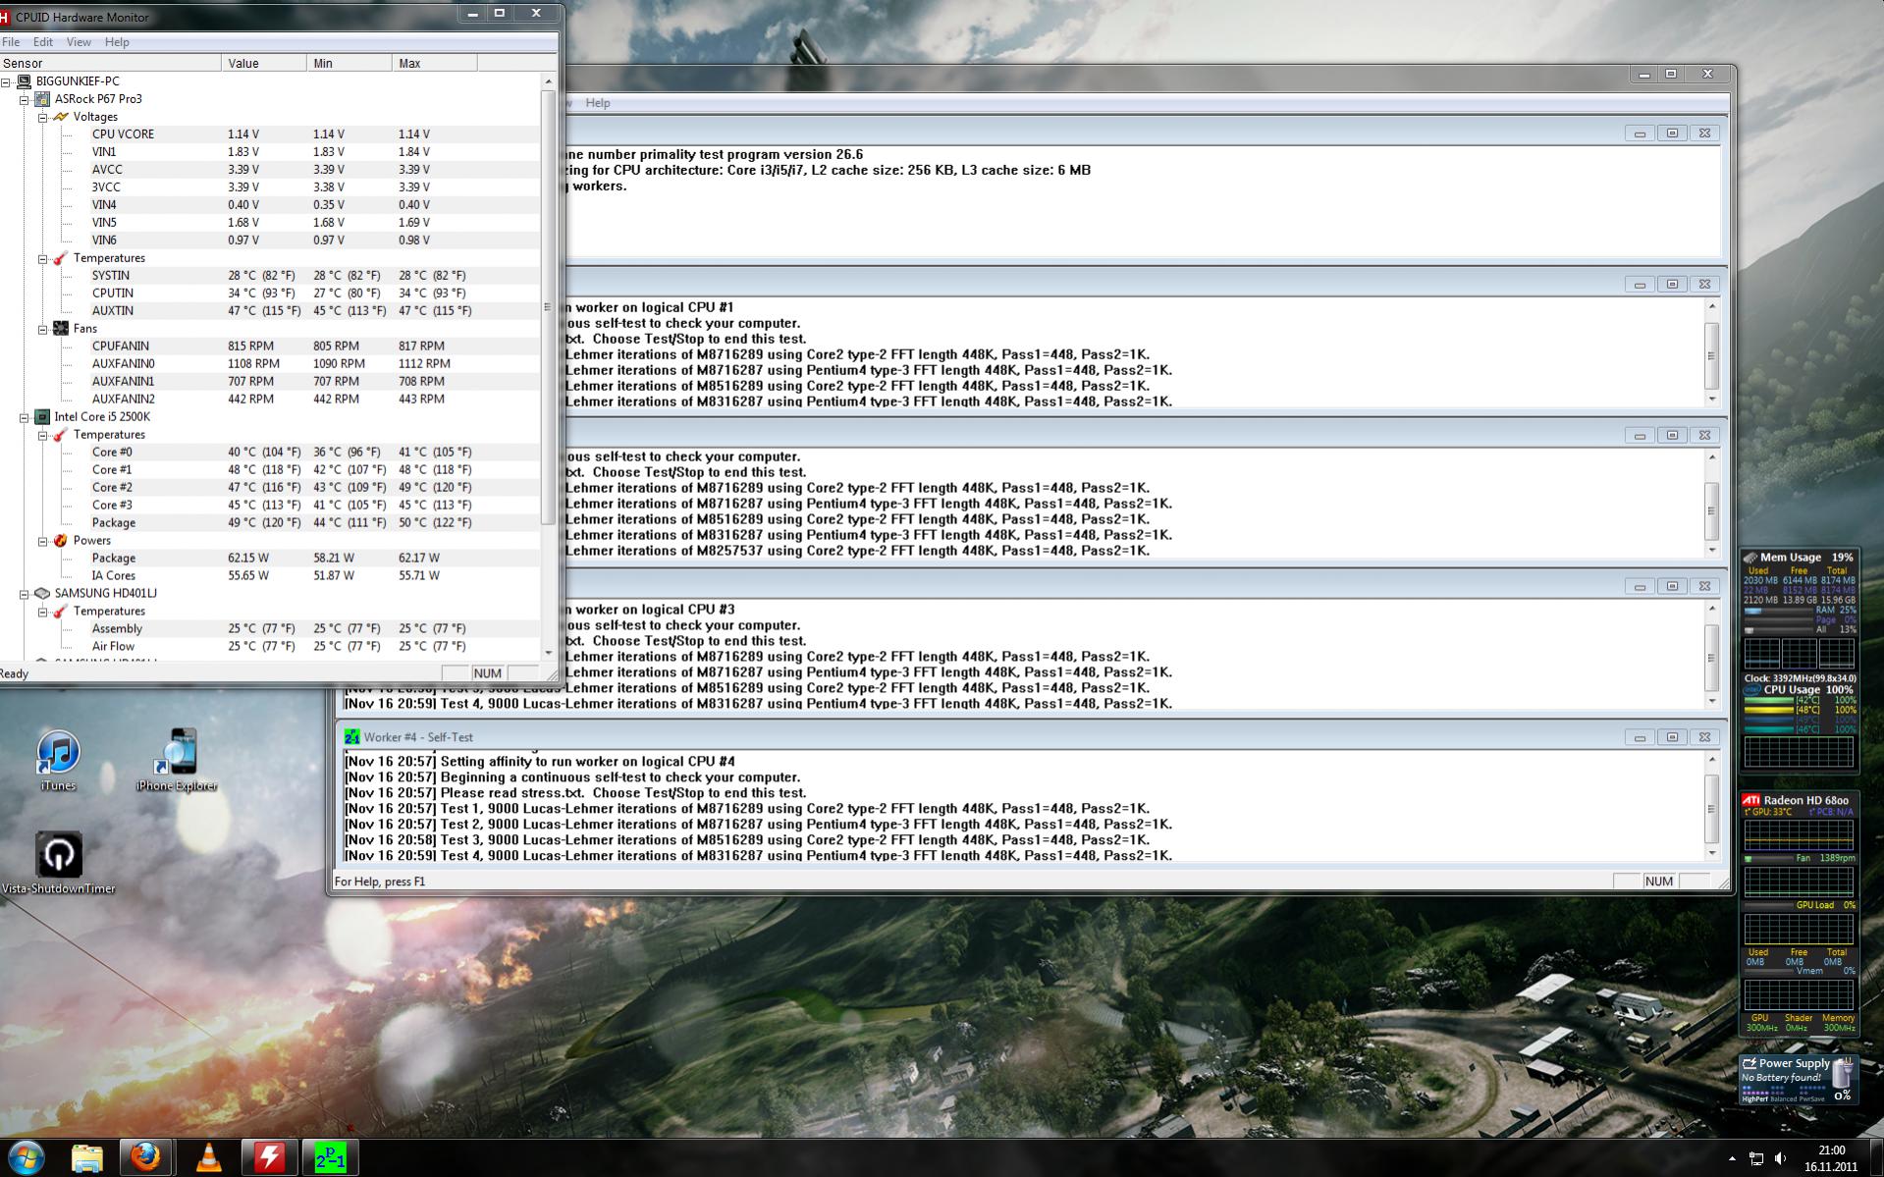The height and width of the screenshot is (1177, 1884).
Task: Click the SAMSUNG hard drive icon
Action: 42,594
